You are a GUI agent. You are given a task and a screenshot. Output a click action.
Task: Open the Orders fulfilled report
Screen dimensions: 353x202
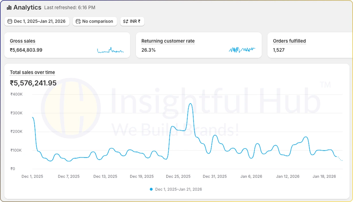tap(289, 41)
